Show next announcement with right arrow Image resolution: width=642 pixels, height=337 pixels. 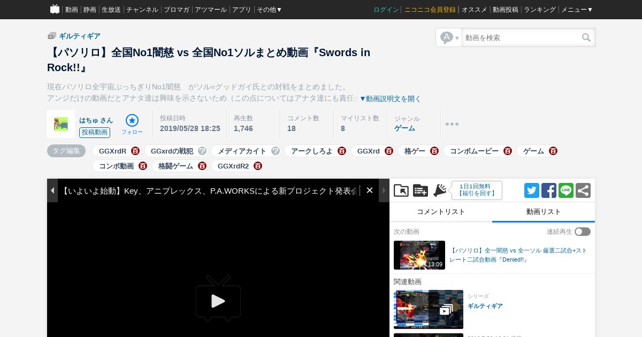[384, 190]
